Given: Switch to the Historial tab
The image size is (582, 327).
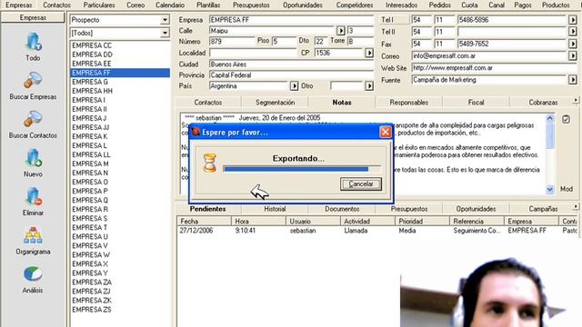Looking at the screenshot, I should [275, 209].
